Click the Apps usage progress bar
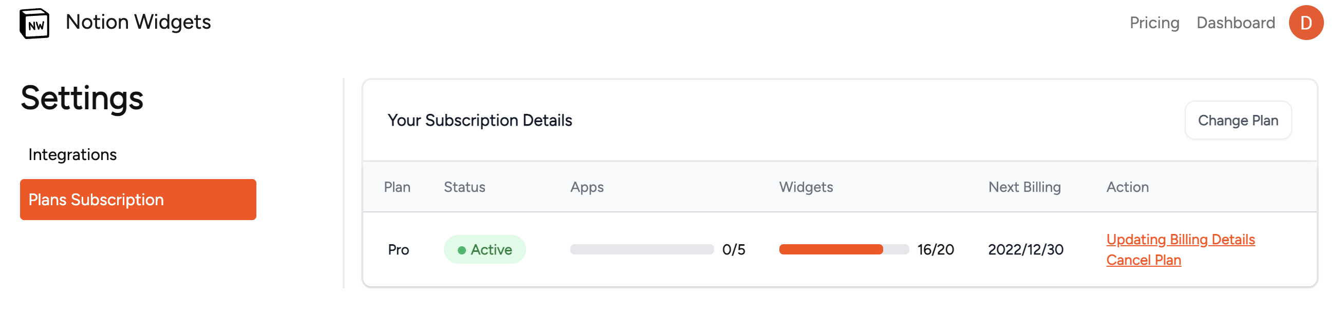1344x315 pixels. pyautogui.click(x=642, y=249)
